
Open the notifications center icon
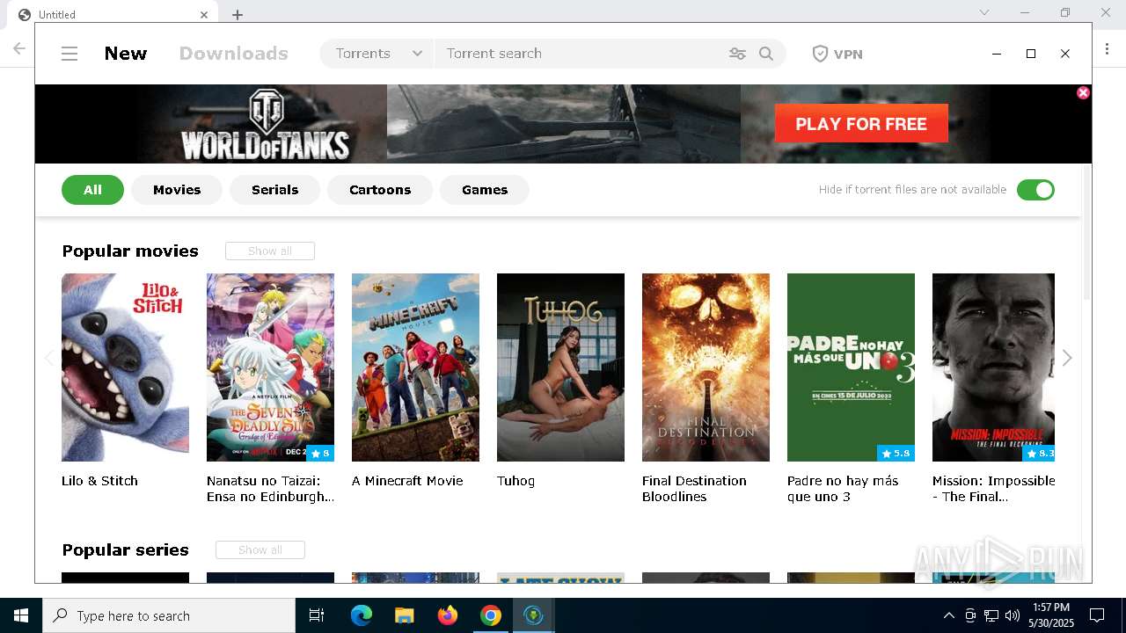(x=1097, y=615)
